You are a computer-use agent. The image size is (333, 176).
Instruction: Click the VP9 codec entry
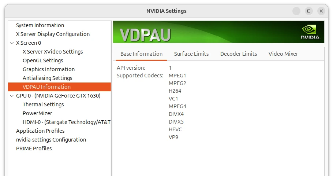[173, 137]
